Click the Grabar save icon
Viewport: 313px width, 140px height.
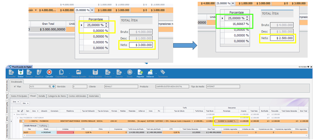point(20,72)
